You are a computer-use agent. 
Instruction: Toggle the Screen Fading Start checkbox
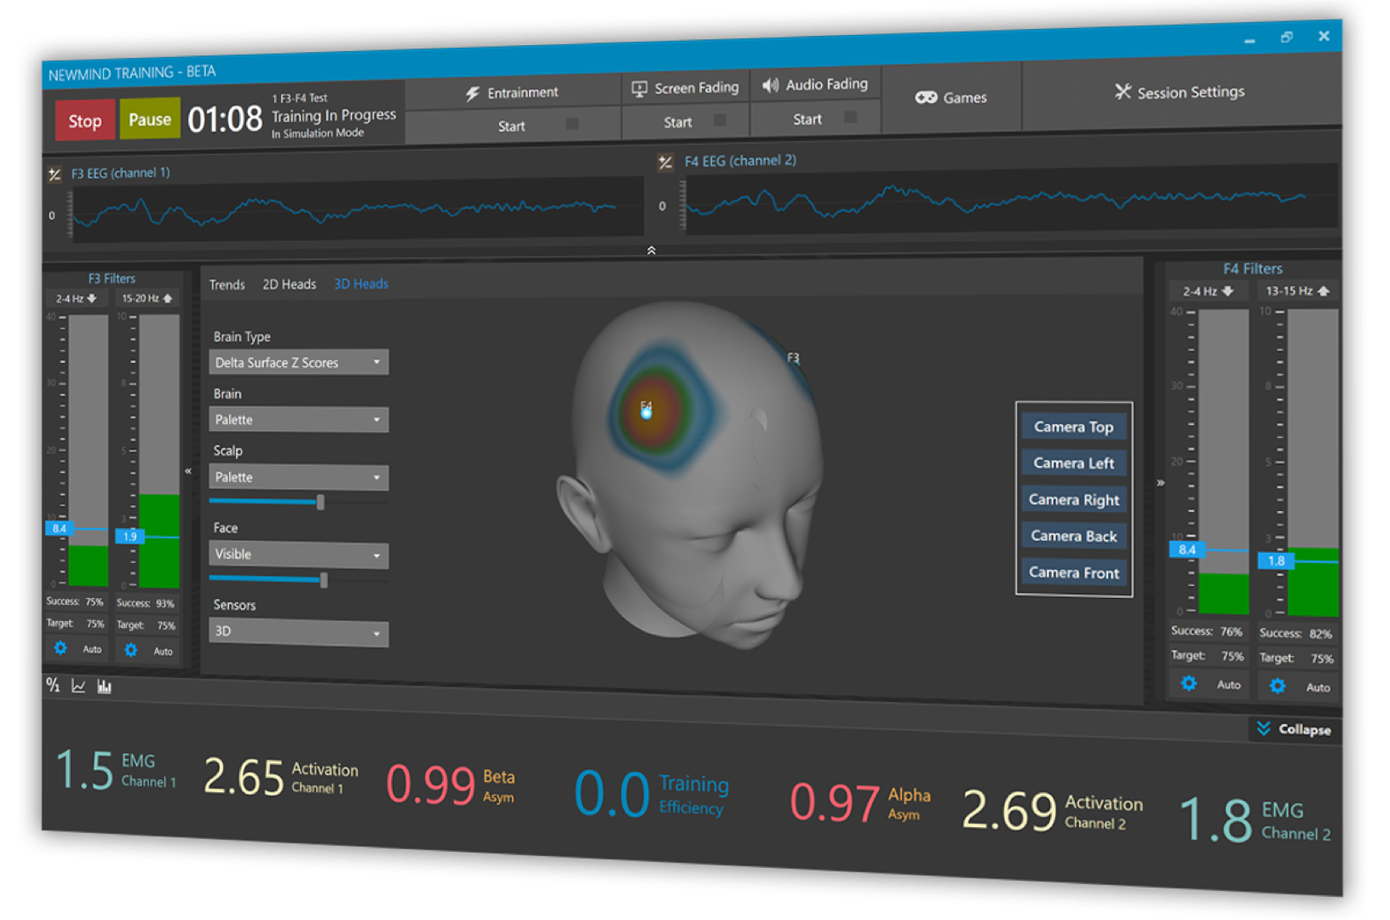coord(720,121)
